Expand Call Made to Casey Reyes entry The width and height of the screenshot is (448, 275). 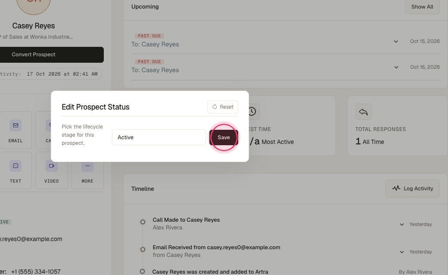point(402,225)
